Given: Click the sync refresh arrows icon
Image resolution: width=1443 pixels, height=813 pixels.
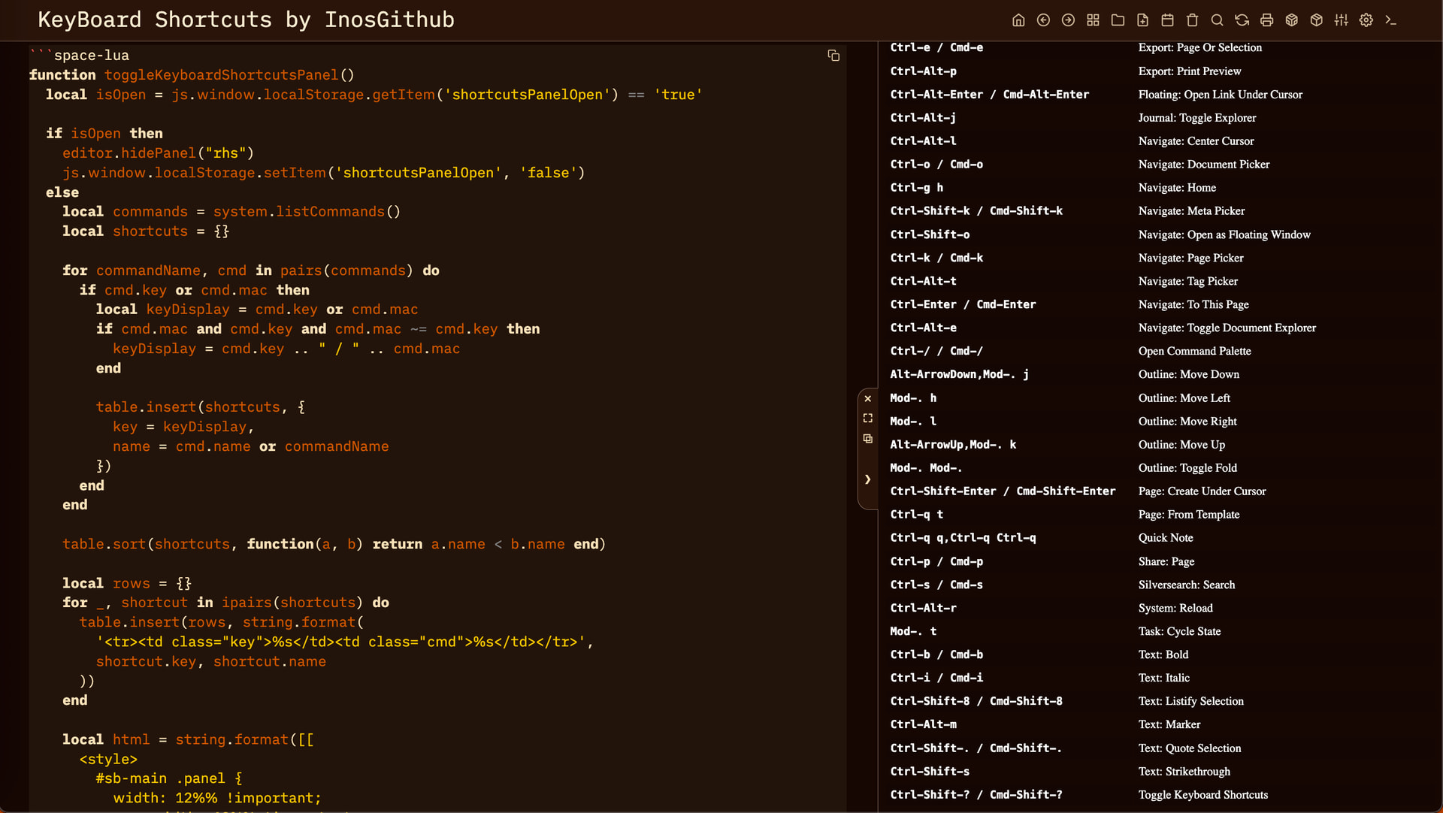Looking at the screenshot, I should [x=1242, y=20].
